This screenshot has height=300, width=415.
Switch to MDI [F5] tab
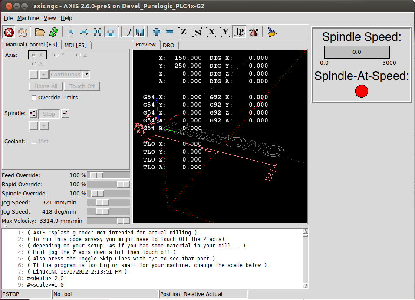click(76, 45)
